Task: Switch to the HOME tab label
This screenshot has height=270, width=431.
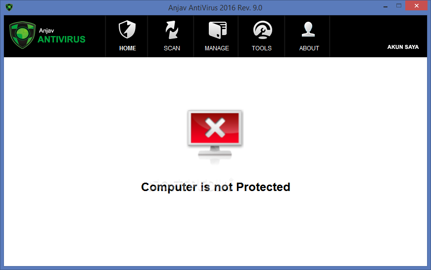Action: (x=128, y=48)
